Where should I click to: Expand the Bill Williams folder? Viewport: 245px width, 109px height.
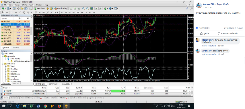click(x=6, y=74)
